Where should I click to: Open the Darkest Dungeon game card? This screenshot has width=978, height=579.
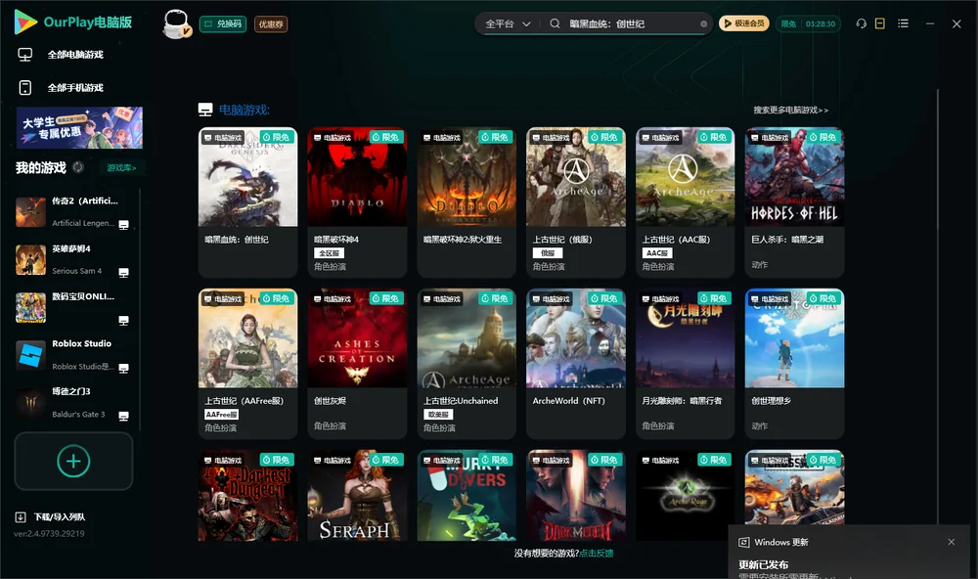(247, 496)
